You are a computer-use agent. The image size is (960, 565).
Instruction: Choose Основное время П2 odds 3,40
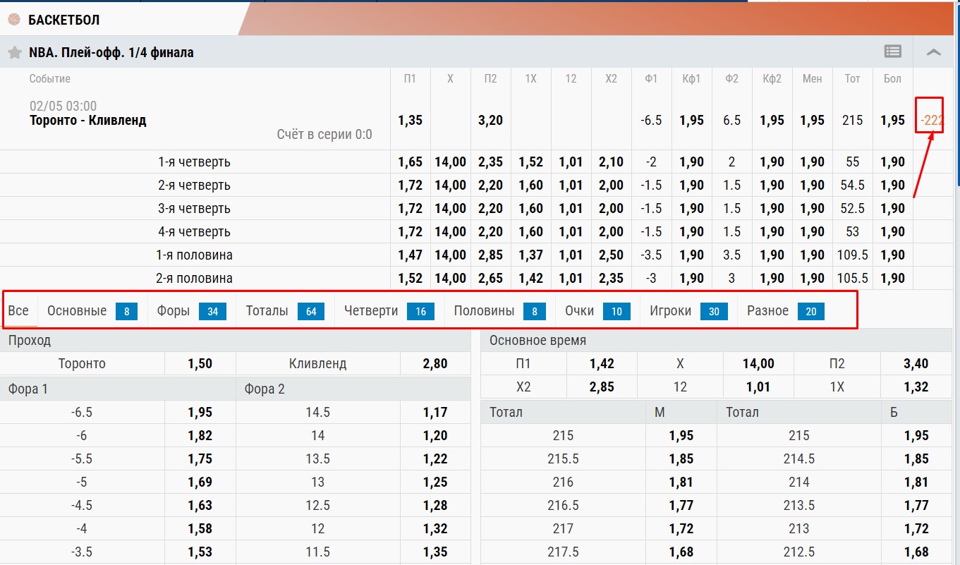click(x=916, y=364)
